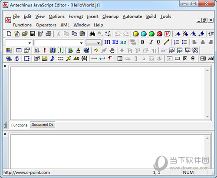This screenshot has height=178, width=217.
Task: Click scroll up arrow in Info panel
Action: (x=207, y=70)
